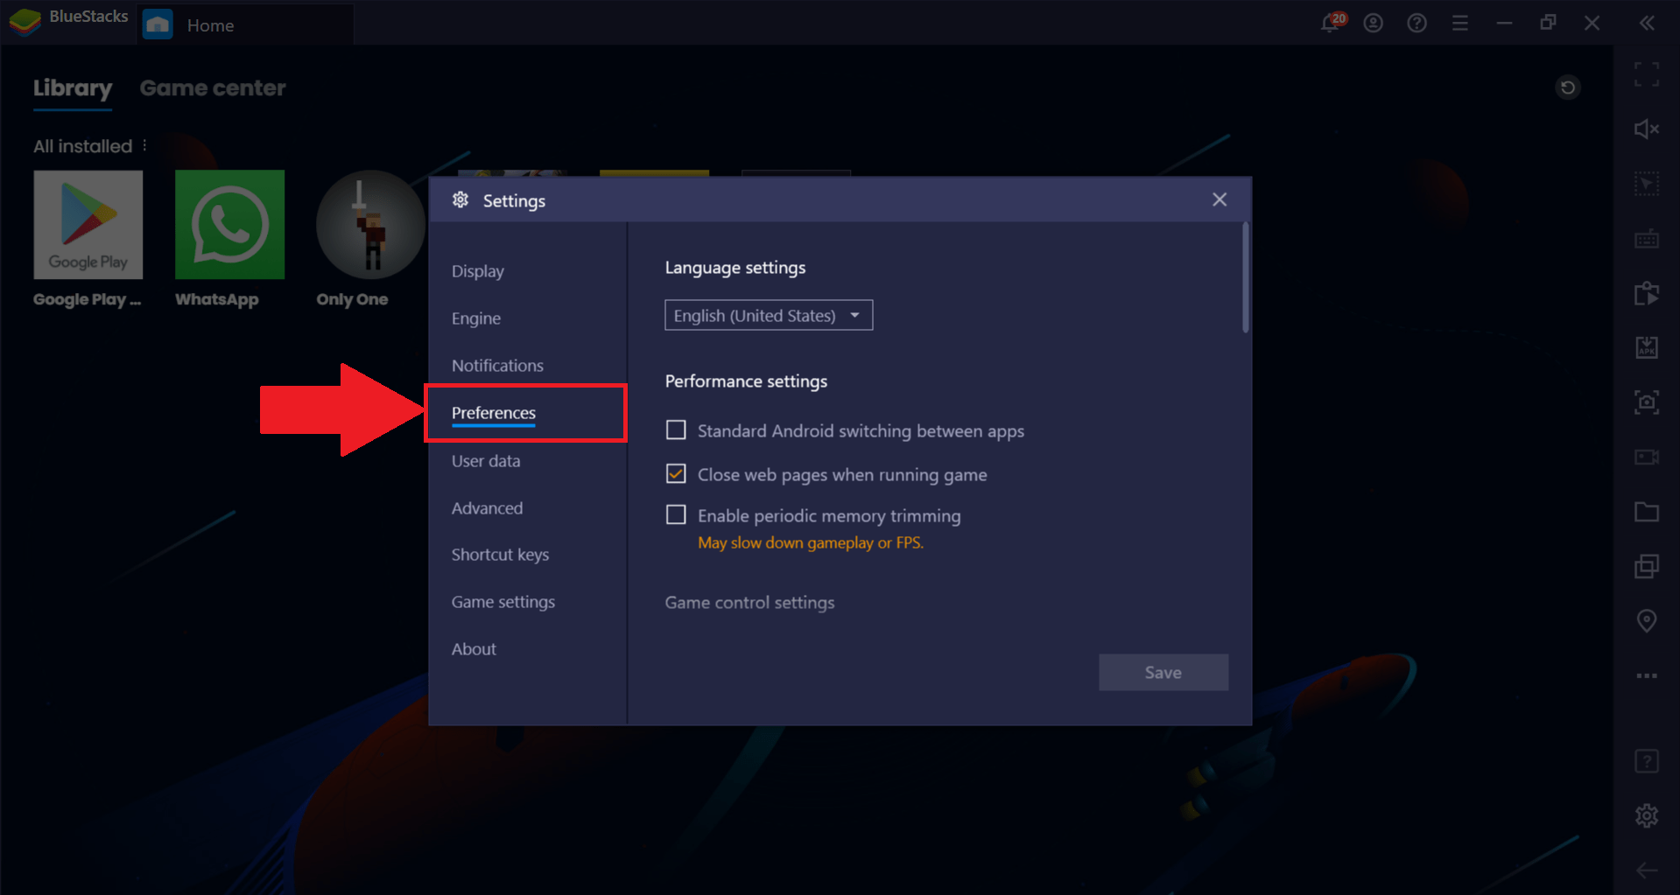Open Advanced settings section
The height and width of the screenshot is (895, 1680).
[487, 508]
